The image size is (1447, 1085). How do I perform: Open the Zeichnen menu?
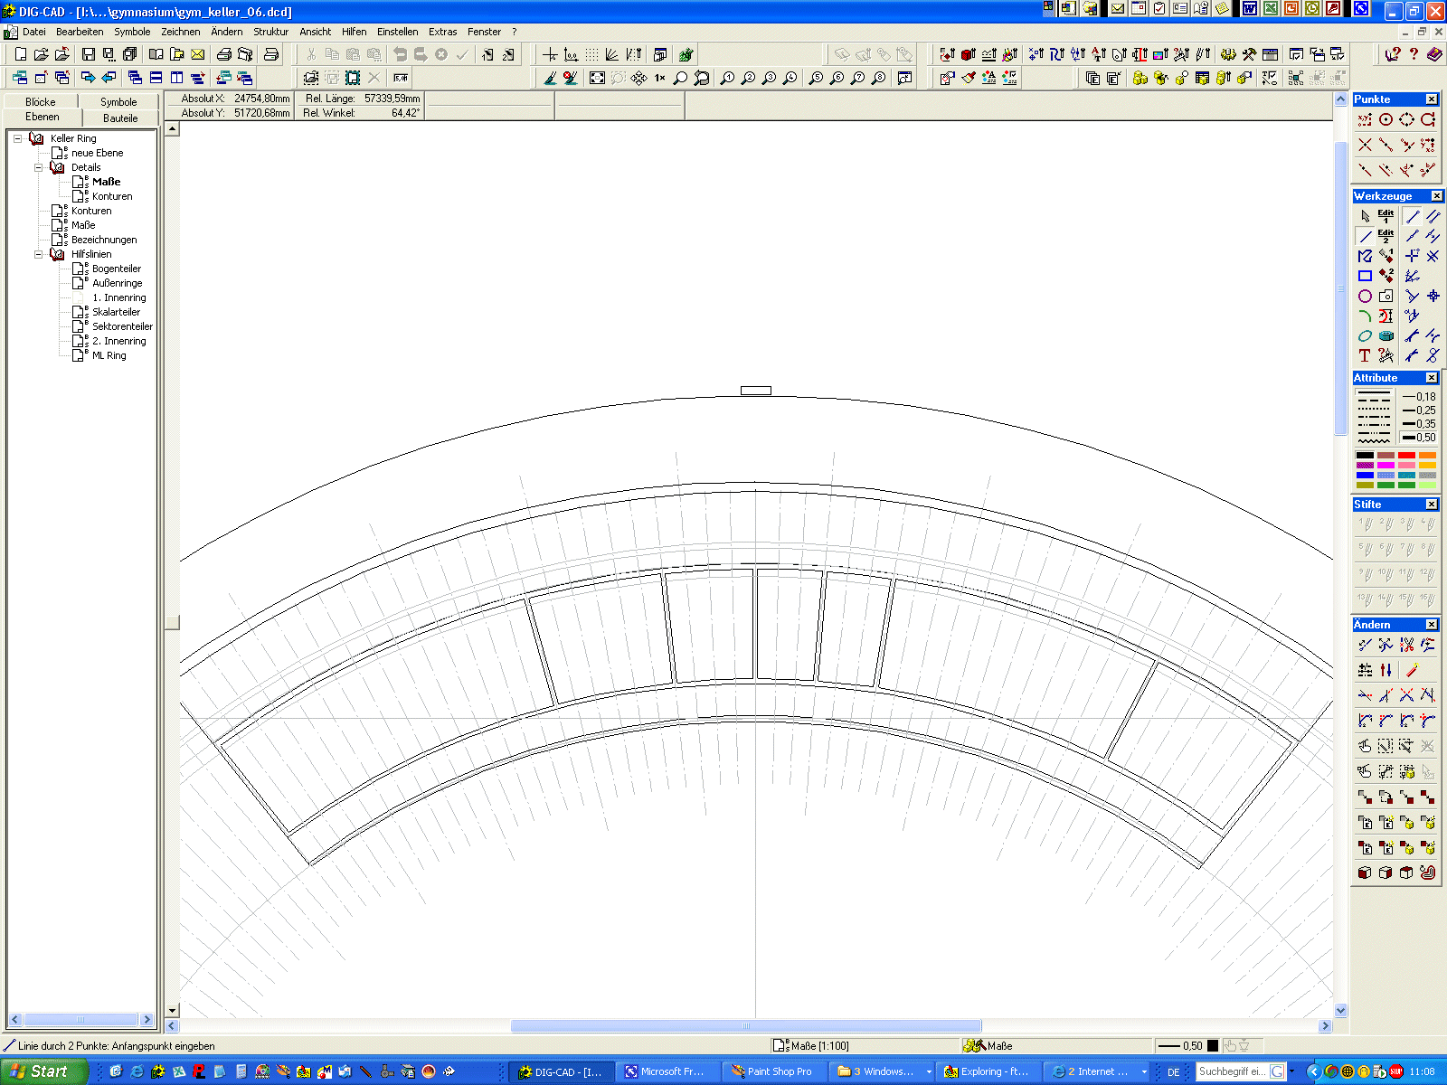(x=181, y=32)
